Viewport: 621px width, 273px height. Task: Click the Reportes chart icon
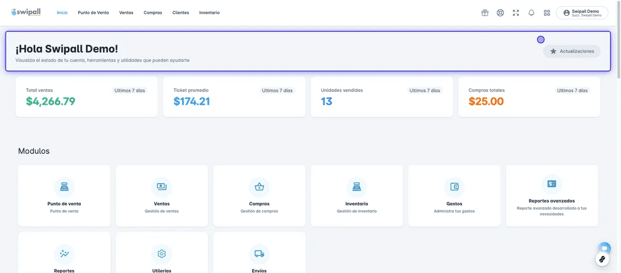click(64, 254)
